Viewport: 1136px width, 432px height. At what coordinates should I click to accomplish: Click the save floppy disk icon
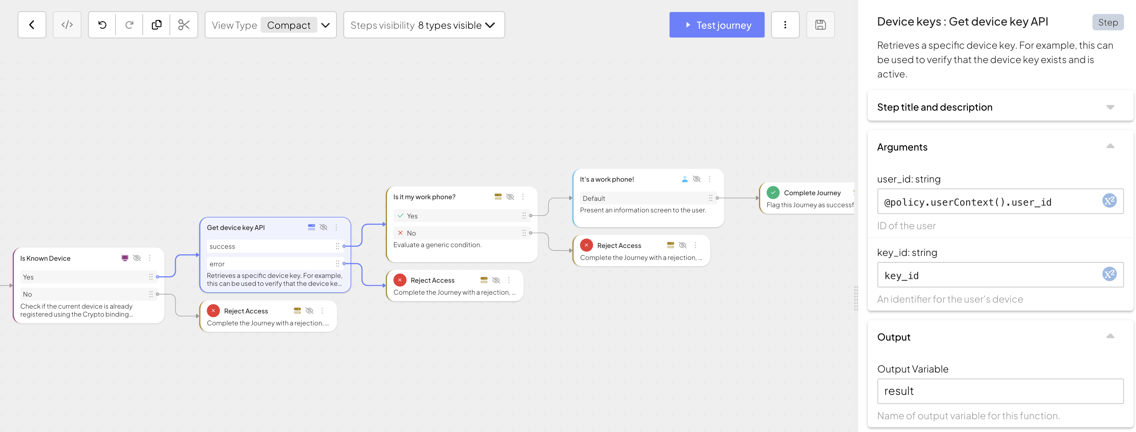coord(820,25)
